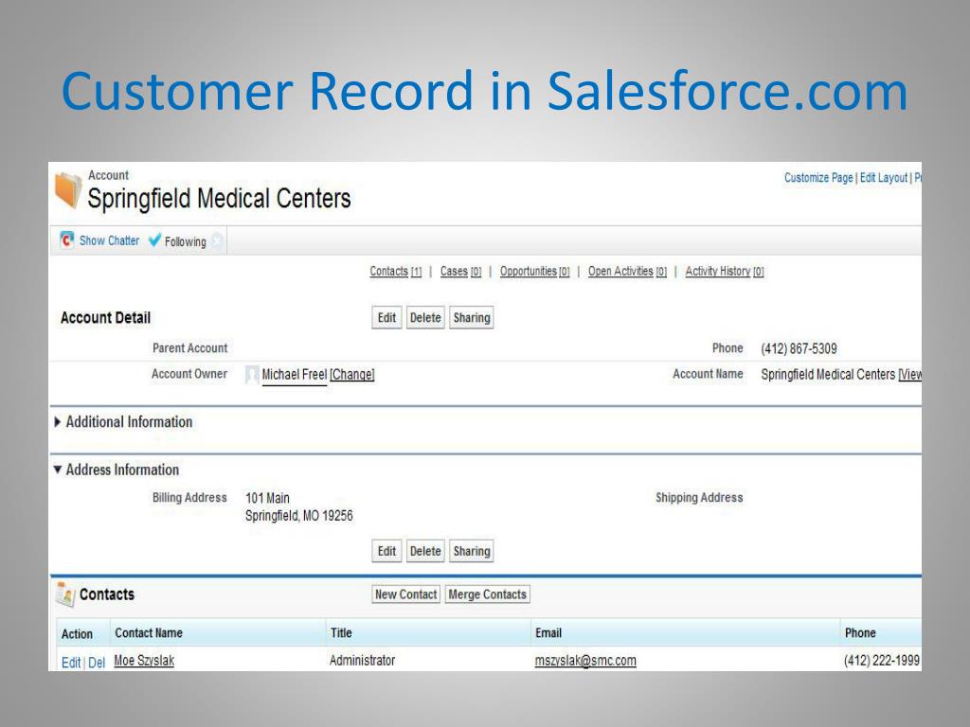Open the Edit Layout link
The width and height of the screenshot is (970, 727).
(x=884, y=178)
